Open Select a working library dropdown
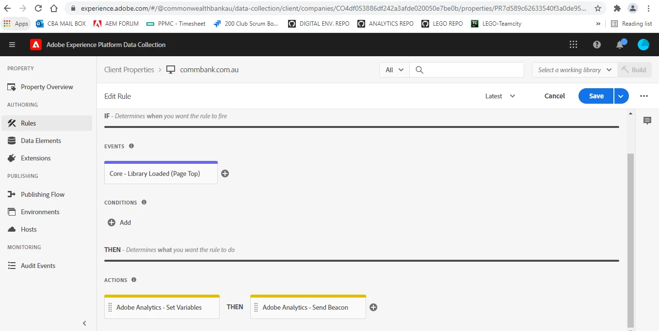 tap(575, 70)
